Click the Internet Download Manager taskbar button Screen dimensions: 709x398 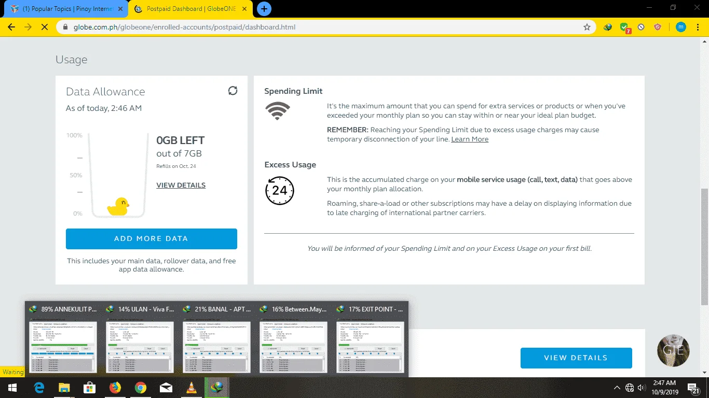point(217,388)
